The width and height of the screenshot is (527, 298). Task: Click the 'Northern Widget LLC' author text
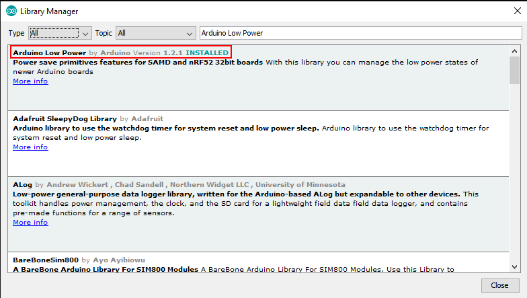210,184
